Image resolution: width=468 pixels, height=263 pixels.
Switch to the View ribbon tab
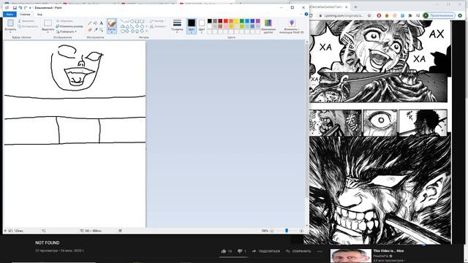[x=39, y=15]
